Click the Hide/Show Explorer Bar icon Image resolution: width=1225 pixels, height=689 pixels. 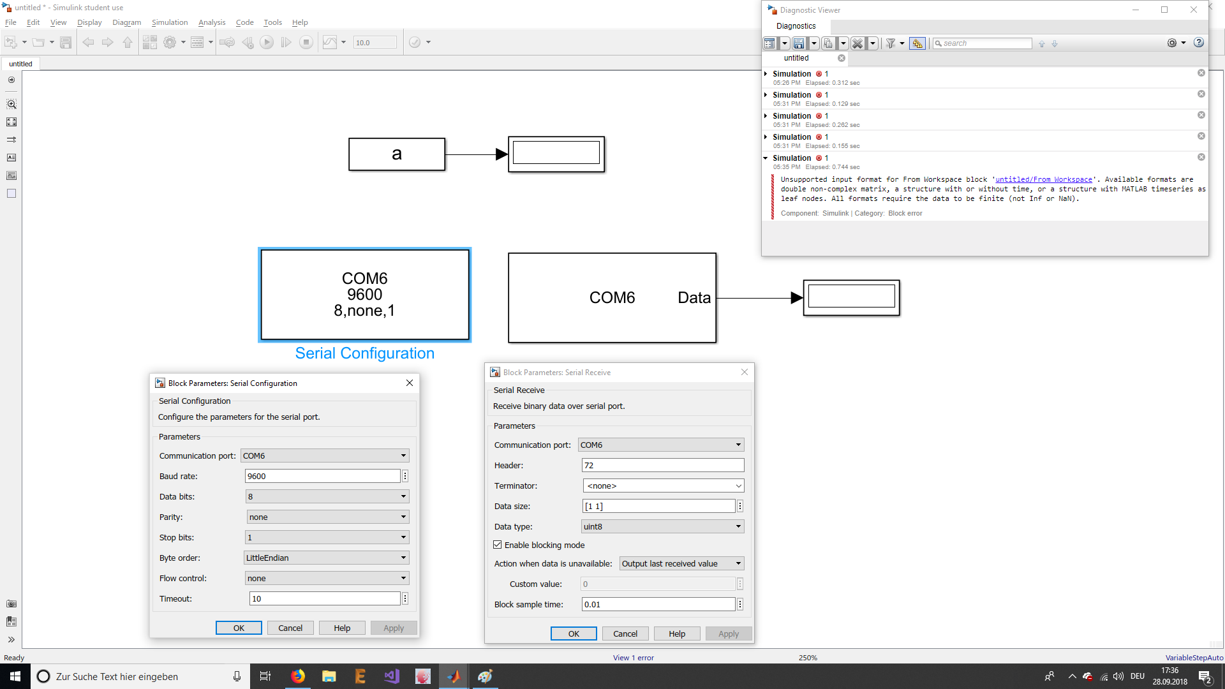pos(11,80)
